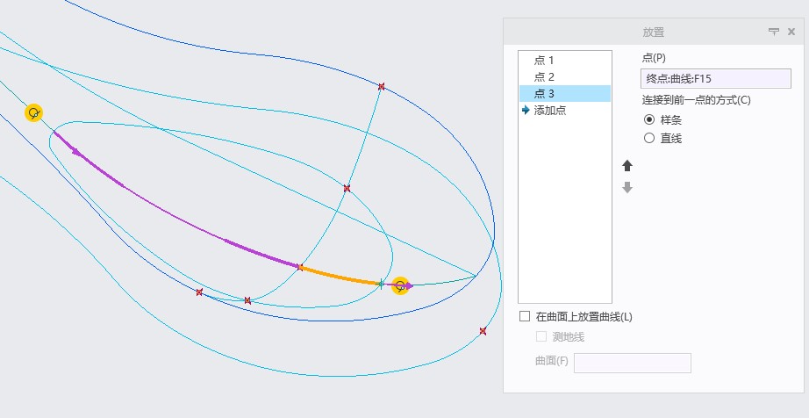809x418 pixels.
Task: Click the purple direction arrow near the curve start
Action: pyautogui.click(x=75, y=151)
